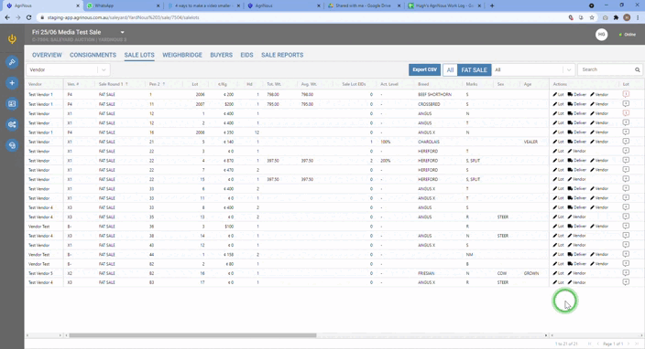This screenshot has width=645, height=349.
Task: Click the HG user avatar
Action: (601, 35)
